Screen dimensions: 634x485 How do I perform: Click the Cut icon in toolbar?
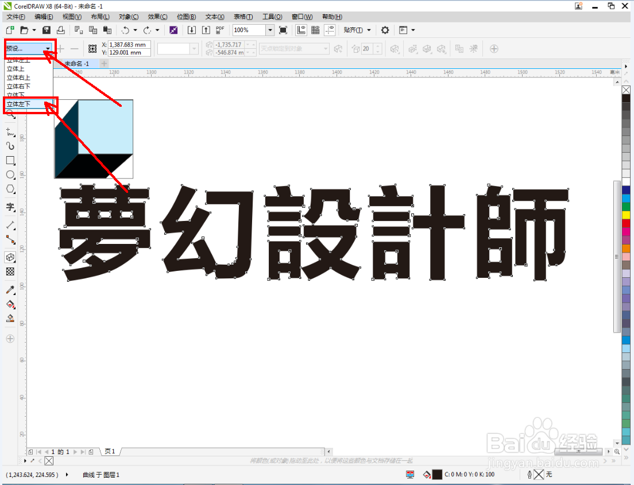79,30
